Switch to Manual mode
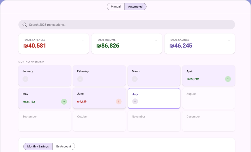251x152 pixels. click(x=116, y=7)
